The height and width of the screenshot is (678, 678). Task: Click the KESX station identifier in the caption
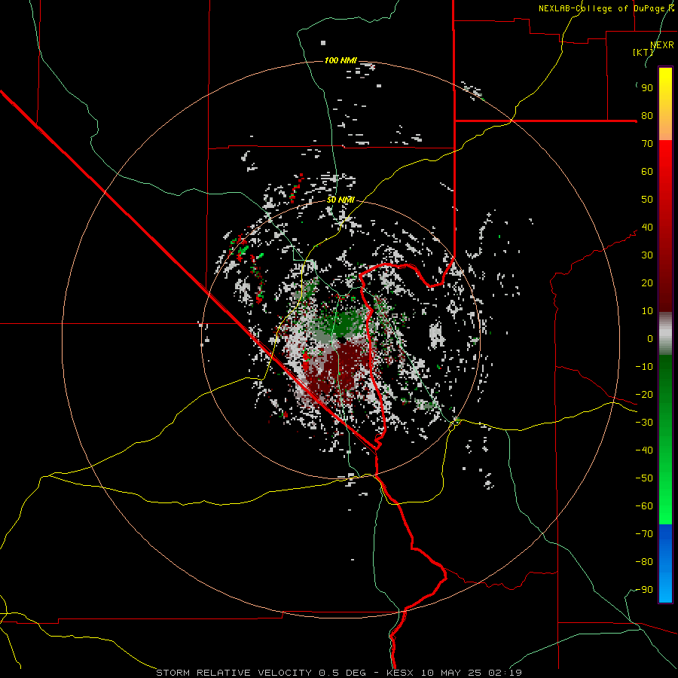click(x=401, y=673)
